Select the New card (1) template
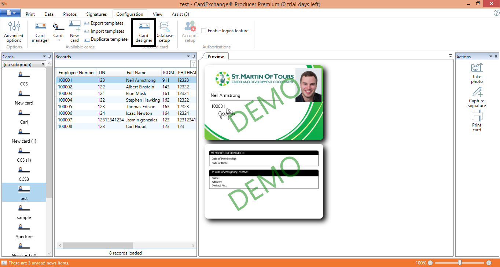500x267 pixels. pos(24,136)
